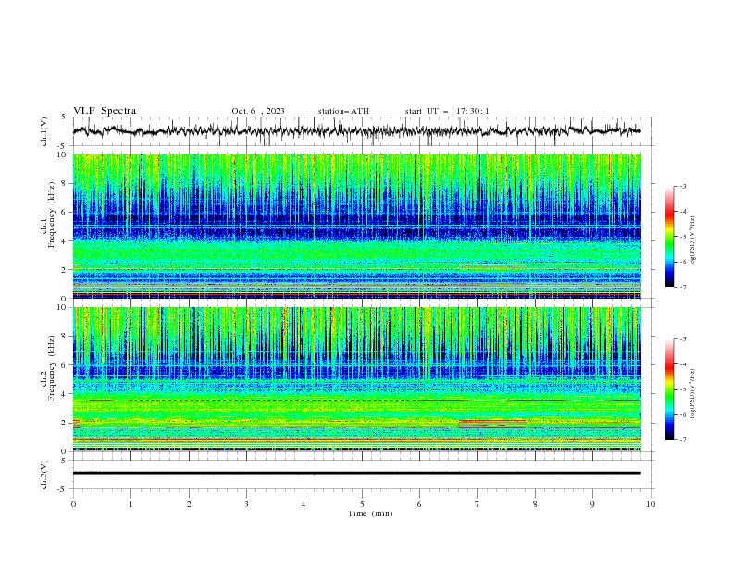Click the ch.1 spectrogram color bar
Image resolution: width=733 pixels, height=566 pixels.
click(x=669, y=237)
